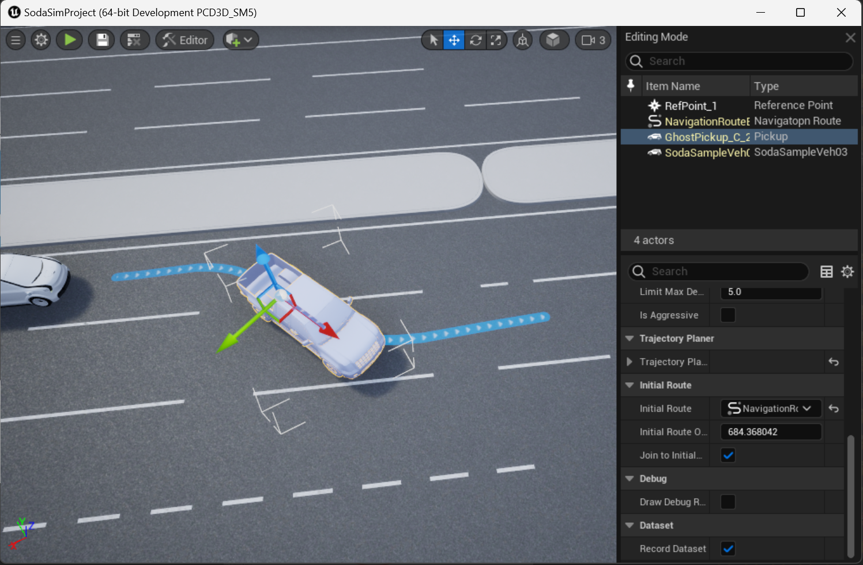The image size is (863, 565).
Task: Uncheck the Record Dataset checkbox
Action: point(728,548)
